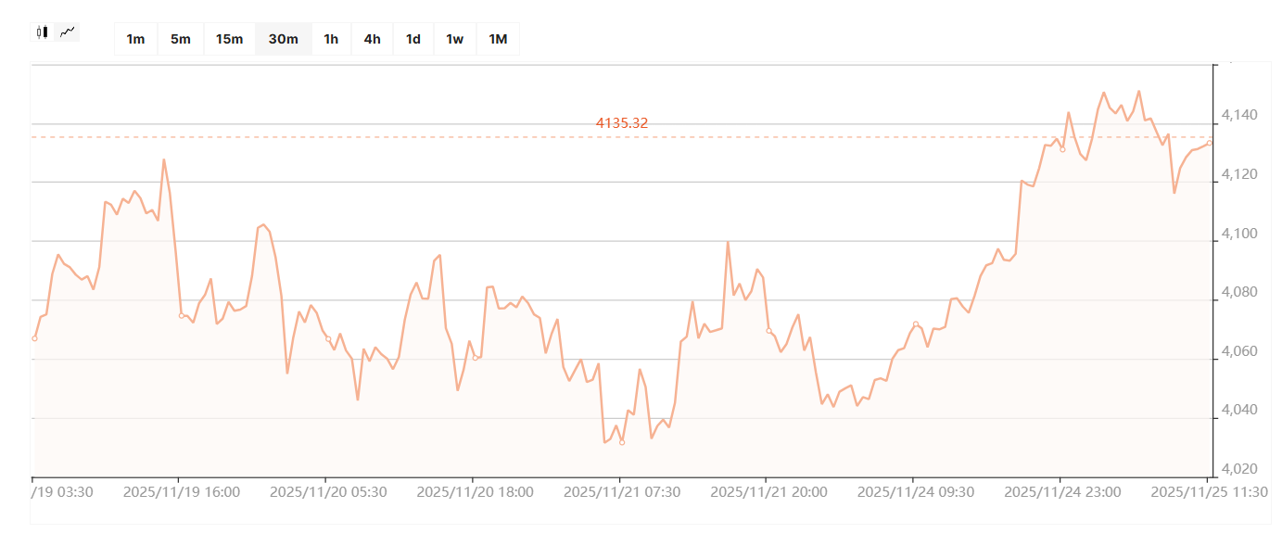Select the 1m timeframe

tap(135, 39)
